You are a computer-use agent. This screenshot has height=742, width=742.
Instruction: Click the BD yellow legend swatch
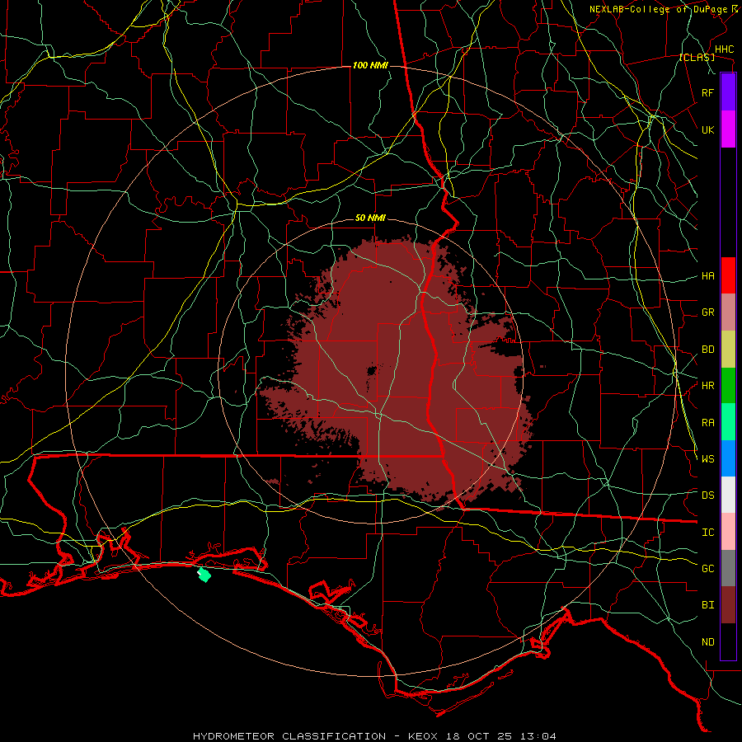(x=728, y=350)
